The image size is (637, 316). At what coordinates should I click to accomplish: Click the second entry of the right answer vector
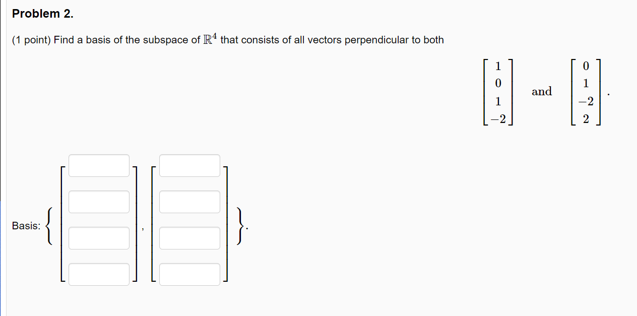point(189,202)
